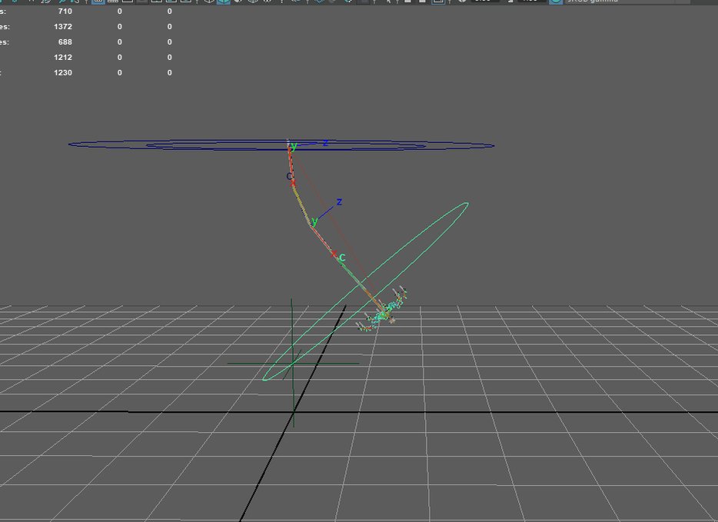Click the polygon count value 688

tap(65, 42)
